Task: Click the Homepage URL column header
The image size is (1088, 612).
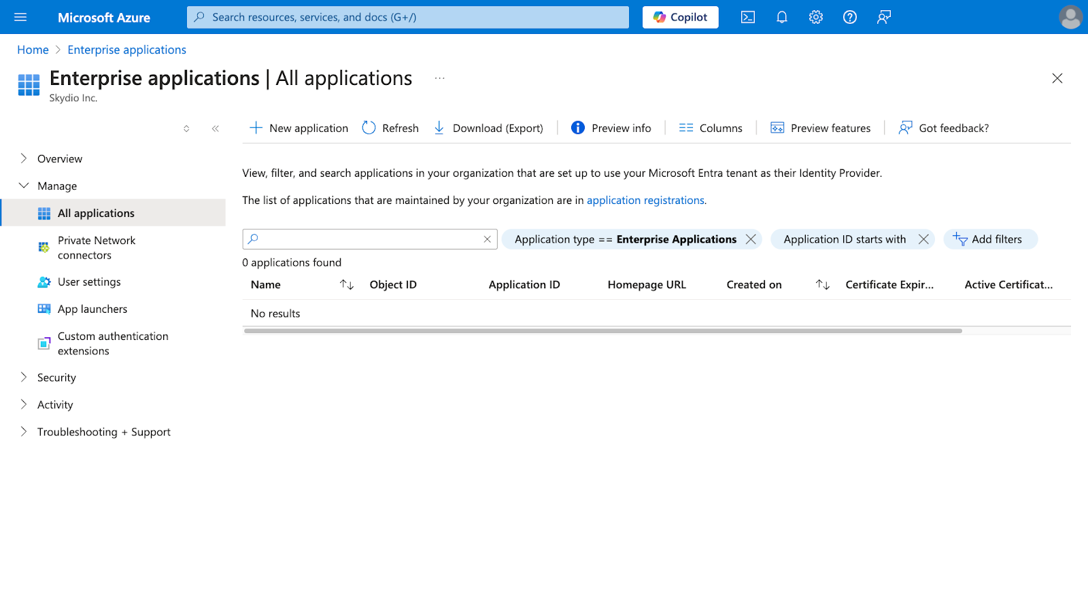Action: [x=647, y=285]
